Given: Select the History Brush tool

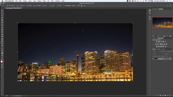Looking at the screenshot, I should click(2, 32).
